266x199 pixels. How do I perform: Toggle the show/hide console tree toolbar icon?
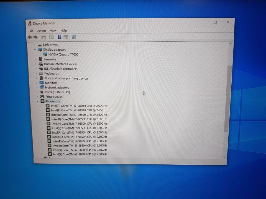[44, 37]
